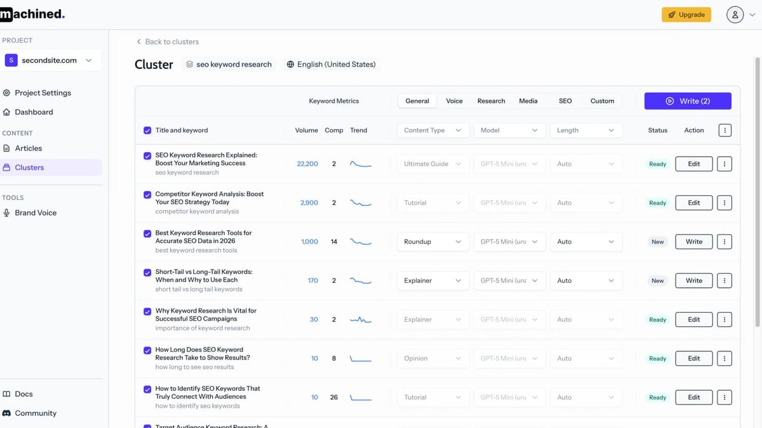The image size is (762, 428).
Task: Click the Clusters icon in sidebar
Action: click(7, 167)
